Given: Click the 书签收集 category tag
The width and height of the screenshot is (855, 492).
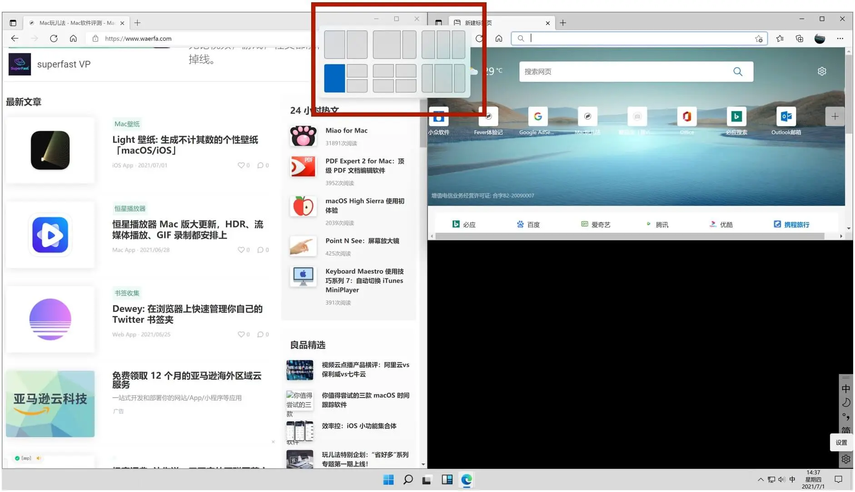Looking at the screenshot, I should coord(127,293).
